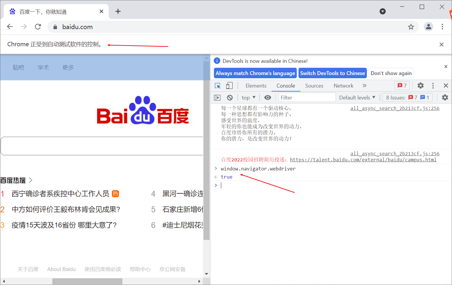Open the Network tab
This screenshot has width=452, height=285.
pos(344,86)
